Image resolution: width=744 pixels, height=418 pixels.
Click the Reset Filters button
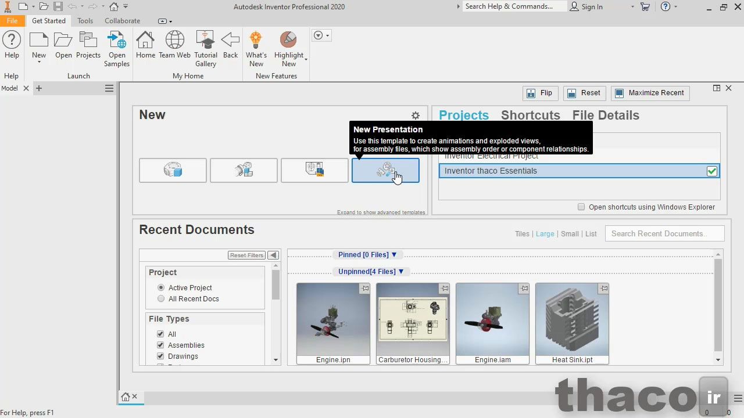(246, 255)
